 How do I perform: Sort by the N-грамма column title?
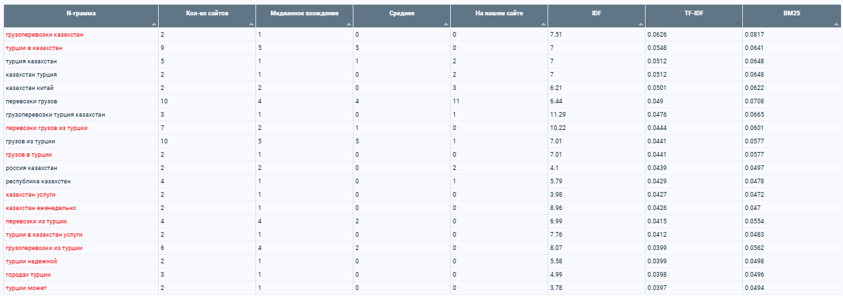click(x=80, y=13)
